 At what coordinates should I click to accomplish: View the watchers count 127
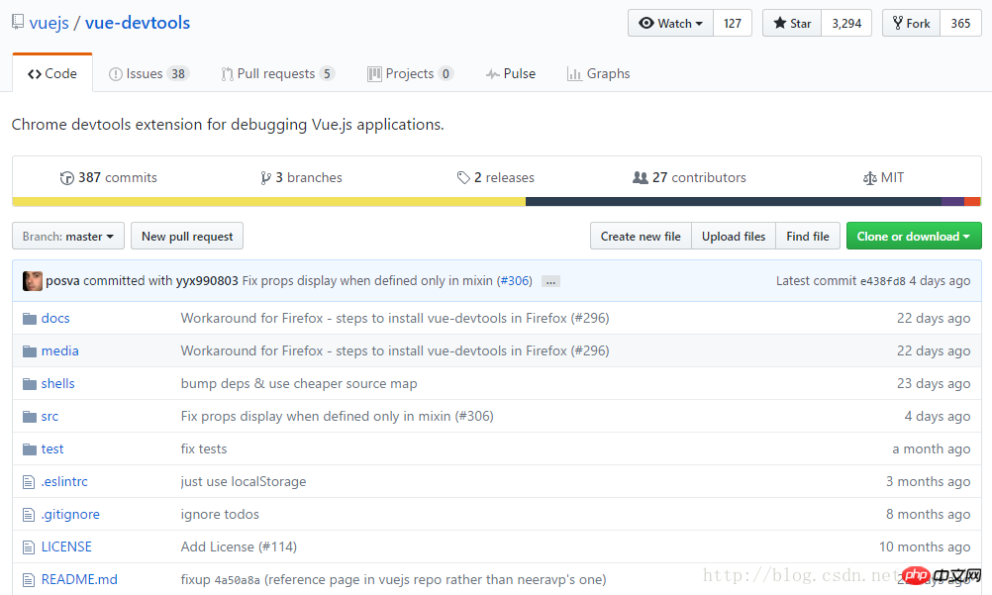733,24
